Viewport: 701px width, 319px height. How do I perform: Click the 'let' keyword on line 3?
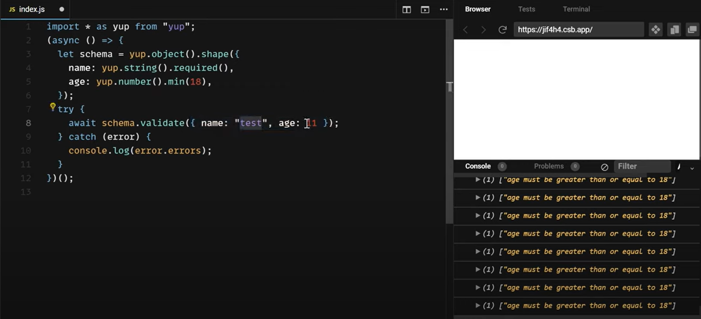[x=66, y=54]
